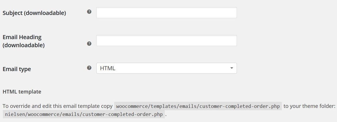Image resolution: width=337 pixels, height=122 pixels.
Task: Show help tip for Email Heading (downloadable)
Action: 89,44
